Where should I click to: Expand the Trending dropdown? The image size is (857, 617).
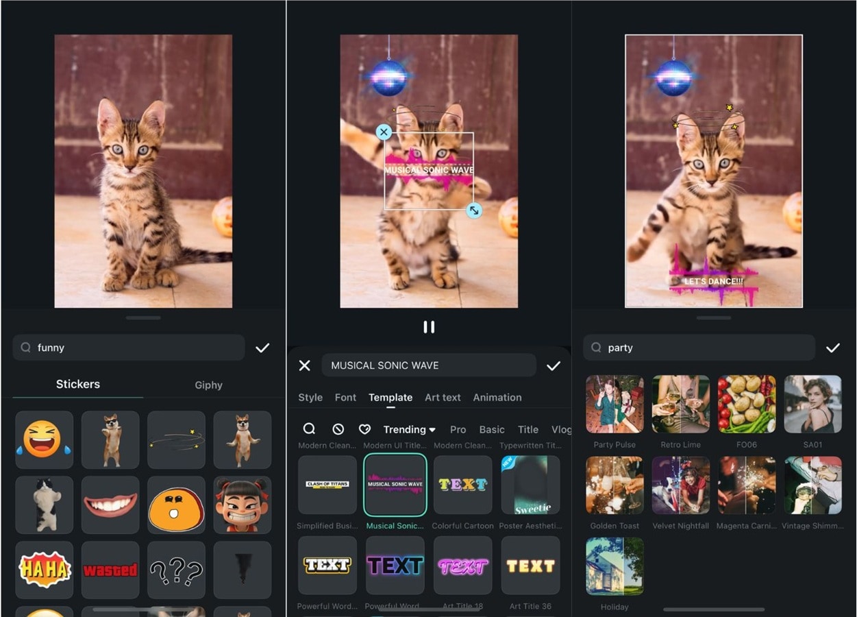pos(410,430)
